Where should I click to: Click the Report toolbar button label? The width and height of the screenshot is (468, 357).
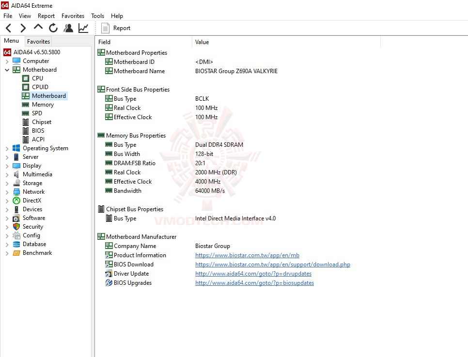122,28
